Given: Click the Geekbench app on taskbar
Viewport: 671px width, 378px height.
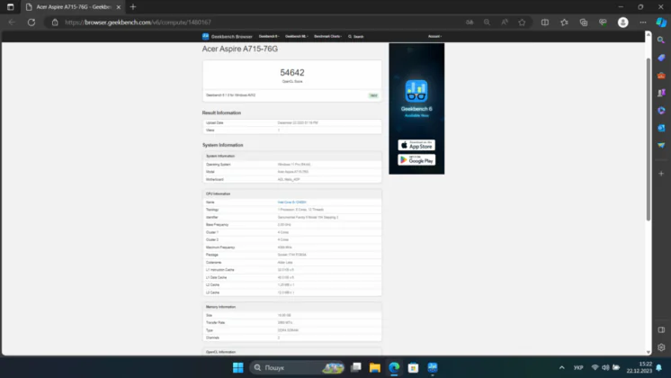Looking at the screenshot, I should coord(433,367).
